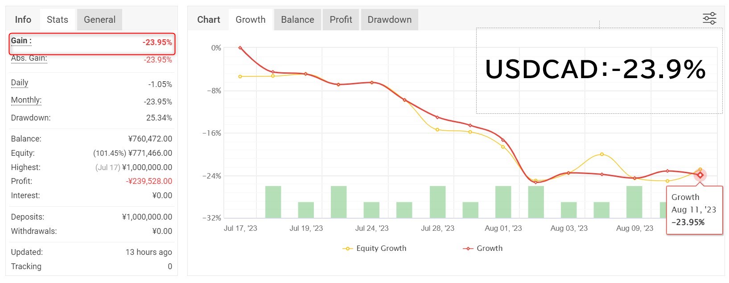
Task: Switch to the Stats tab
Action: tap(58, 20)
